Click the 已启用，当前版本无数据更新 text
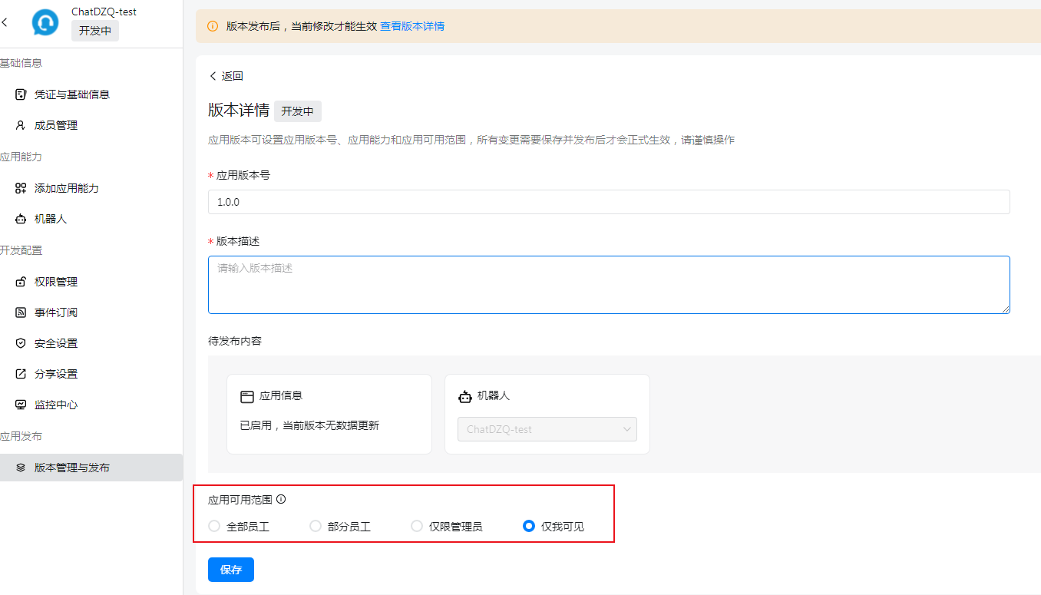This screenshot has width=1041, height=595. coord(309,425)
